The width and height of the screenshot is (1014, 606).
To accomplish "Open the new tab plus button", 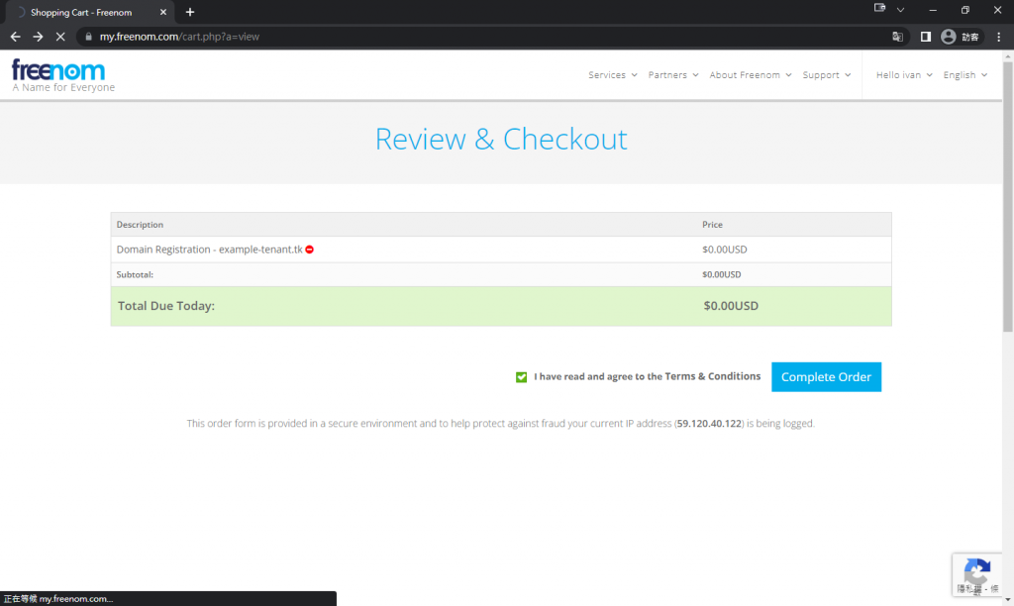I will click(190, 12).
